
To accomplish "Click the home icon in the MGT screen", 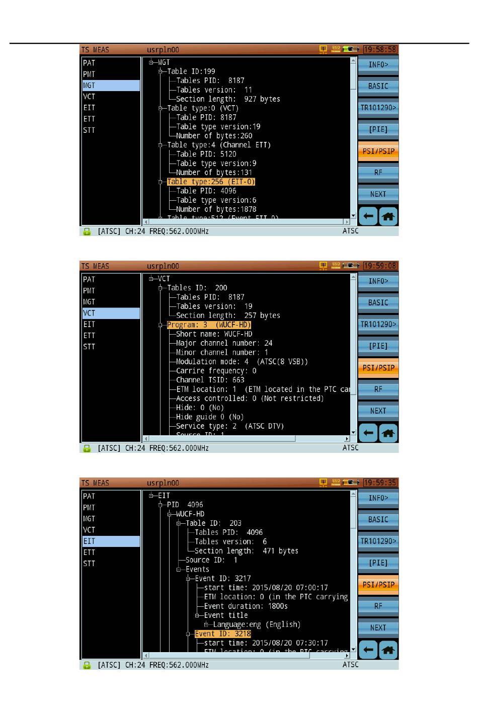I will pos(388,216).
